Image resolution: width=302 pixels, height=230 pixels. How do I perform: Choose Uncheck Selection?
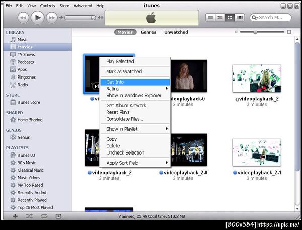(x=135, y=152)
